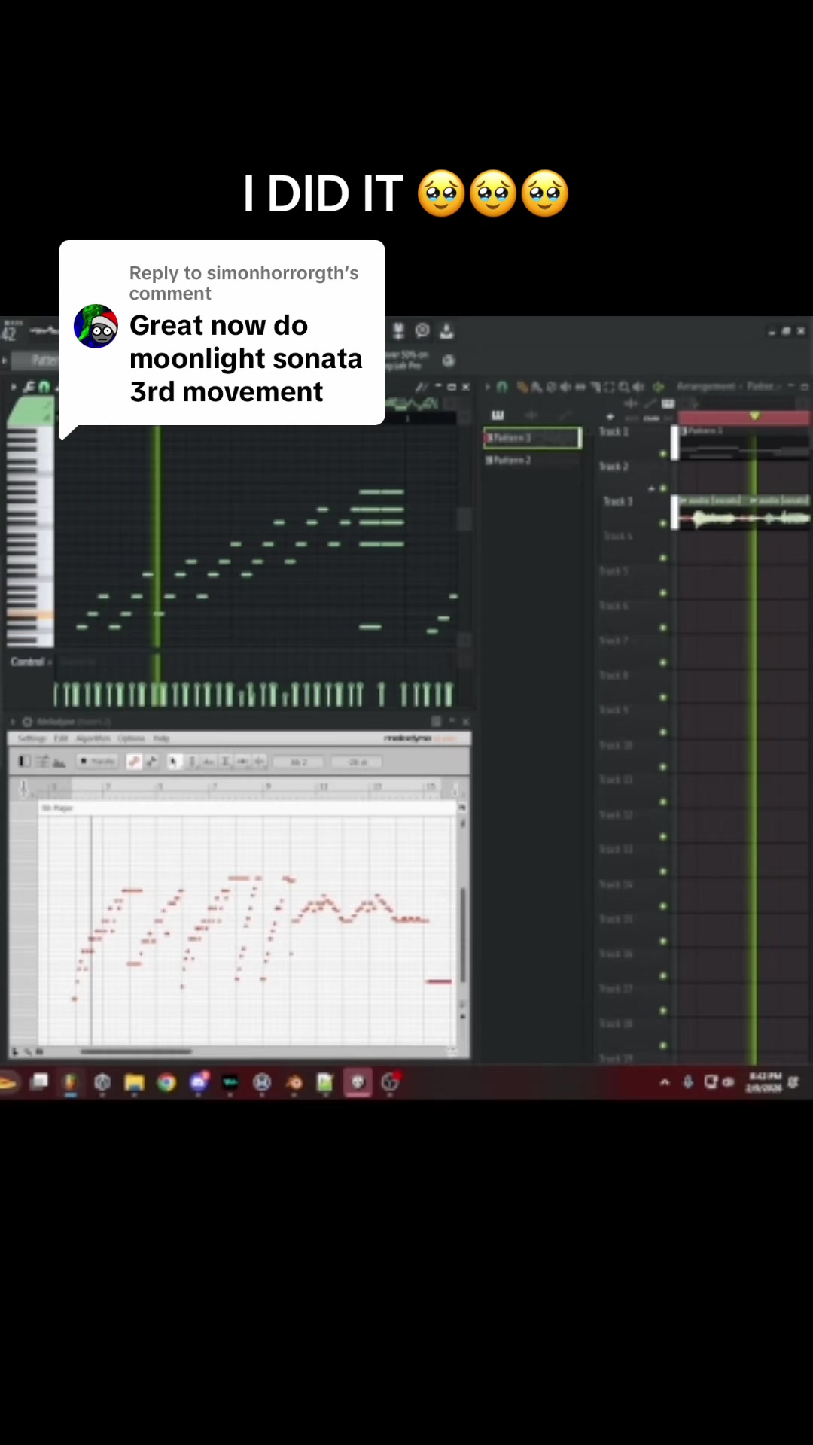Screen dimensions: 813x1445
Task: Select Pattern 3 in the picker
Action: pos(532,437)
